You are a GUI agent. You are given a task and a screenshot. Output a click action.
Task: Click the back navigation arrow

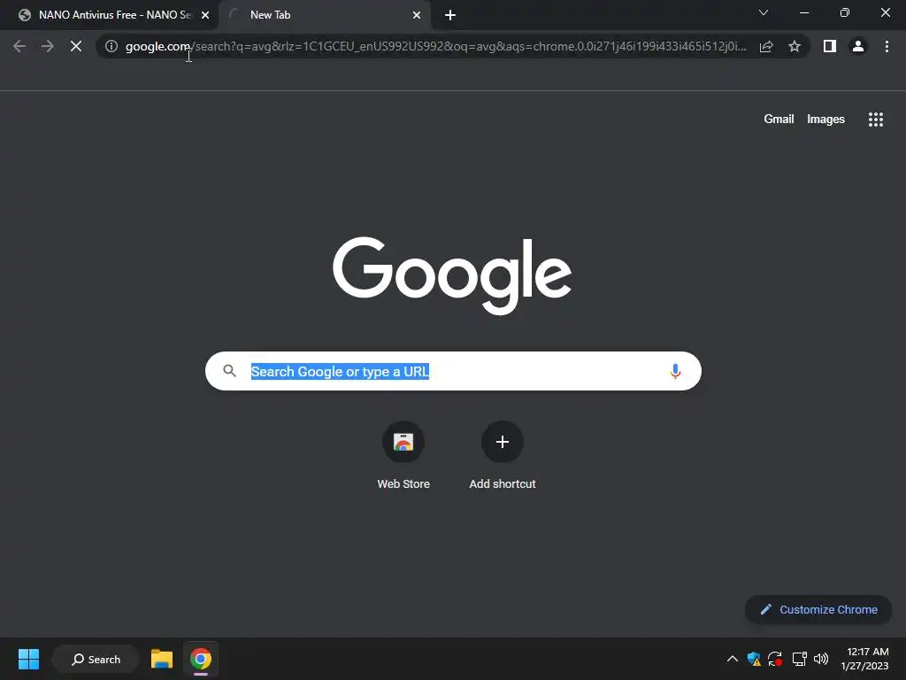click(x=19, y=46)
